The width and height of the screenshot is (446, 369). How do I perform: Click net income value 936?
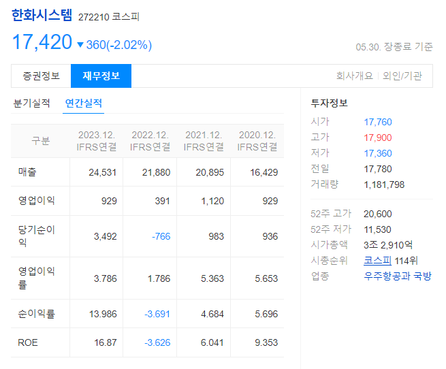tap(270, 236)
